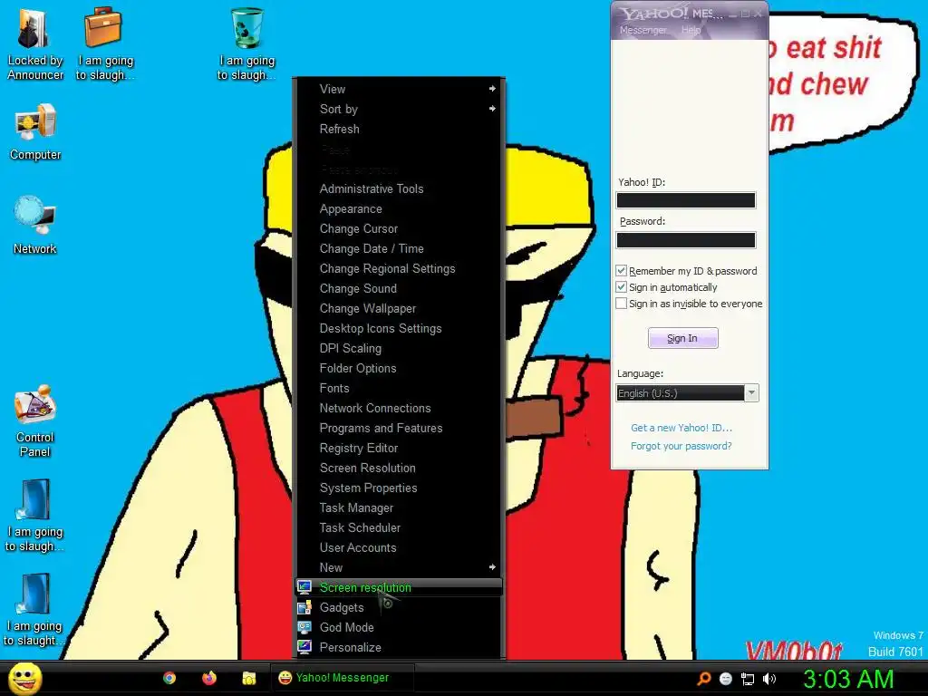Click the Password input field
Viewport: 928px width, 696px height.
click(686, 239)
